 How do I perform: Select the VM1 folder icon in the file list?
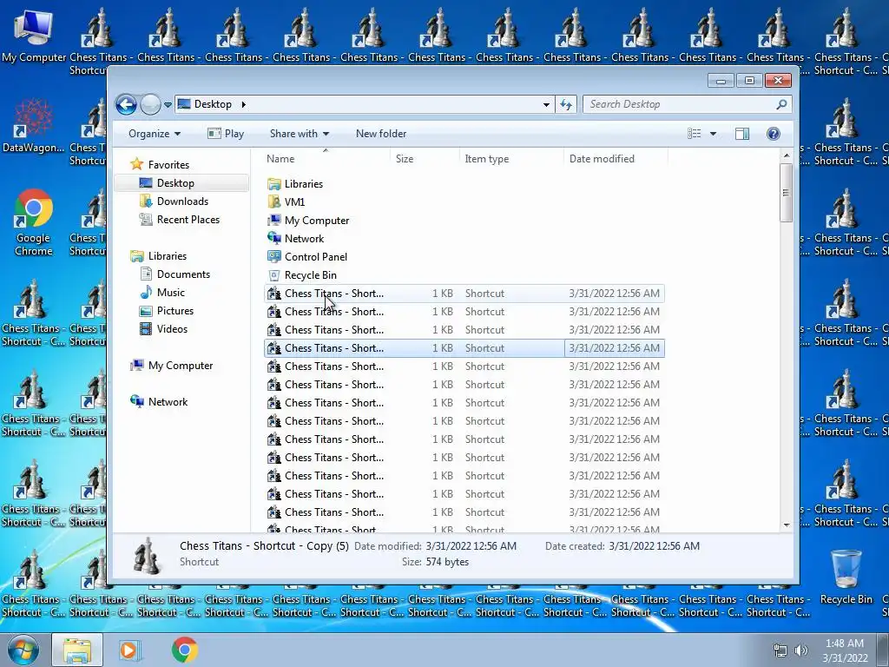[x=274, y=201]
